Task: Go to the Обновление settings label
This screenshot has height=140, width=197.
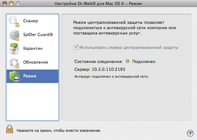Action: tap(36, 62)
